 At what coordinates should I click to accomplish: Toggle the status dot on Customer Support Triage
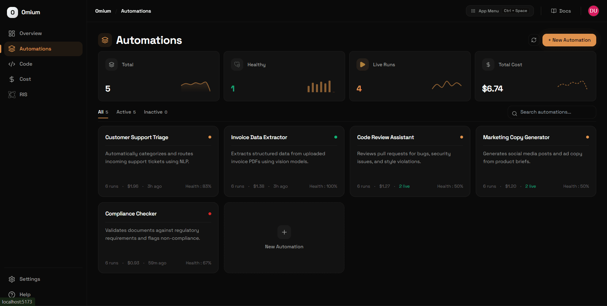pyautogui.click(x=210, y=137)
